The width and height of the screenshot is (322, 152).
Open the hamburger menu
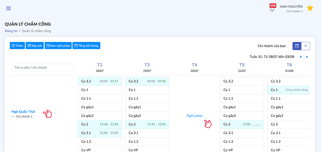(8, 8)
